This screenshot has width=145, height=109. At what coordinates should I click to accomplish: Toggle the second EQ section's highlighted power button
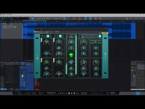pos(60,36)
